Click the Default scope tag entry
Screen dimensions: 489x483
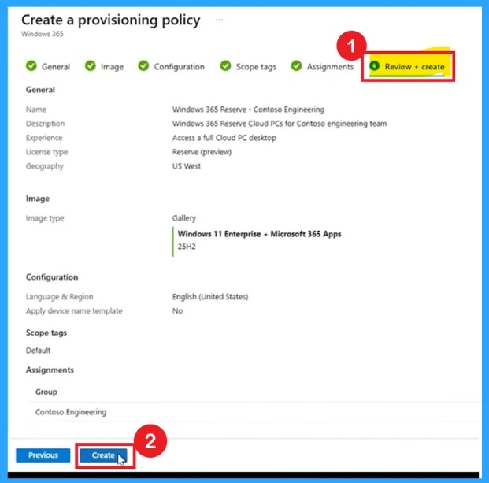[x=39, y=351]
